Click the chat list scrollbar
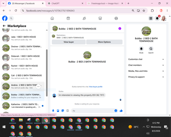Viewport: 171px width, 137px height. click(47, 73)
